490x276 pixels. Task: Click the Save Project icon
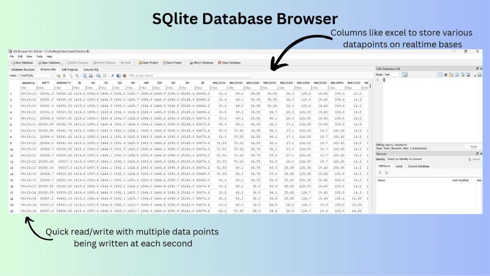click(172, 62)
